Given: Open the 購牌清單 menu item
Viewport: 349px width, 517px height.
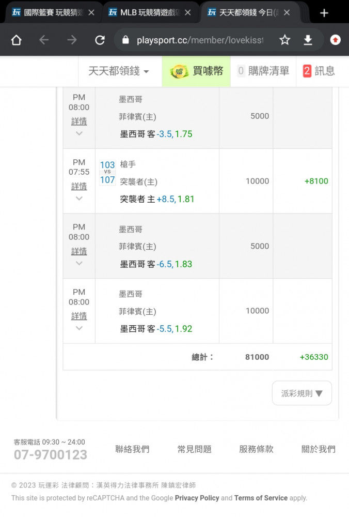Looking at the screenshot, I should click(x=263, y=71).
